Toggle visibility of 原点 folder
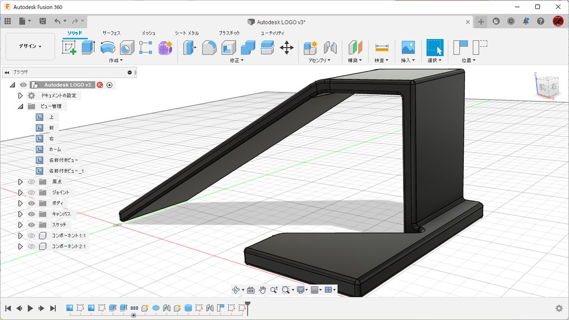The width and height of the screenshot is (569, 320). (32, 182)
